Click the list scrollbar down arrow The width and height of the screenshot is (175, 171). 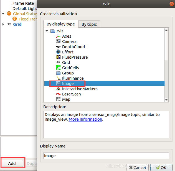tap(166, 100)
